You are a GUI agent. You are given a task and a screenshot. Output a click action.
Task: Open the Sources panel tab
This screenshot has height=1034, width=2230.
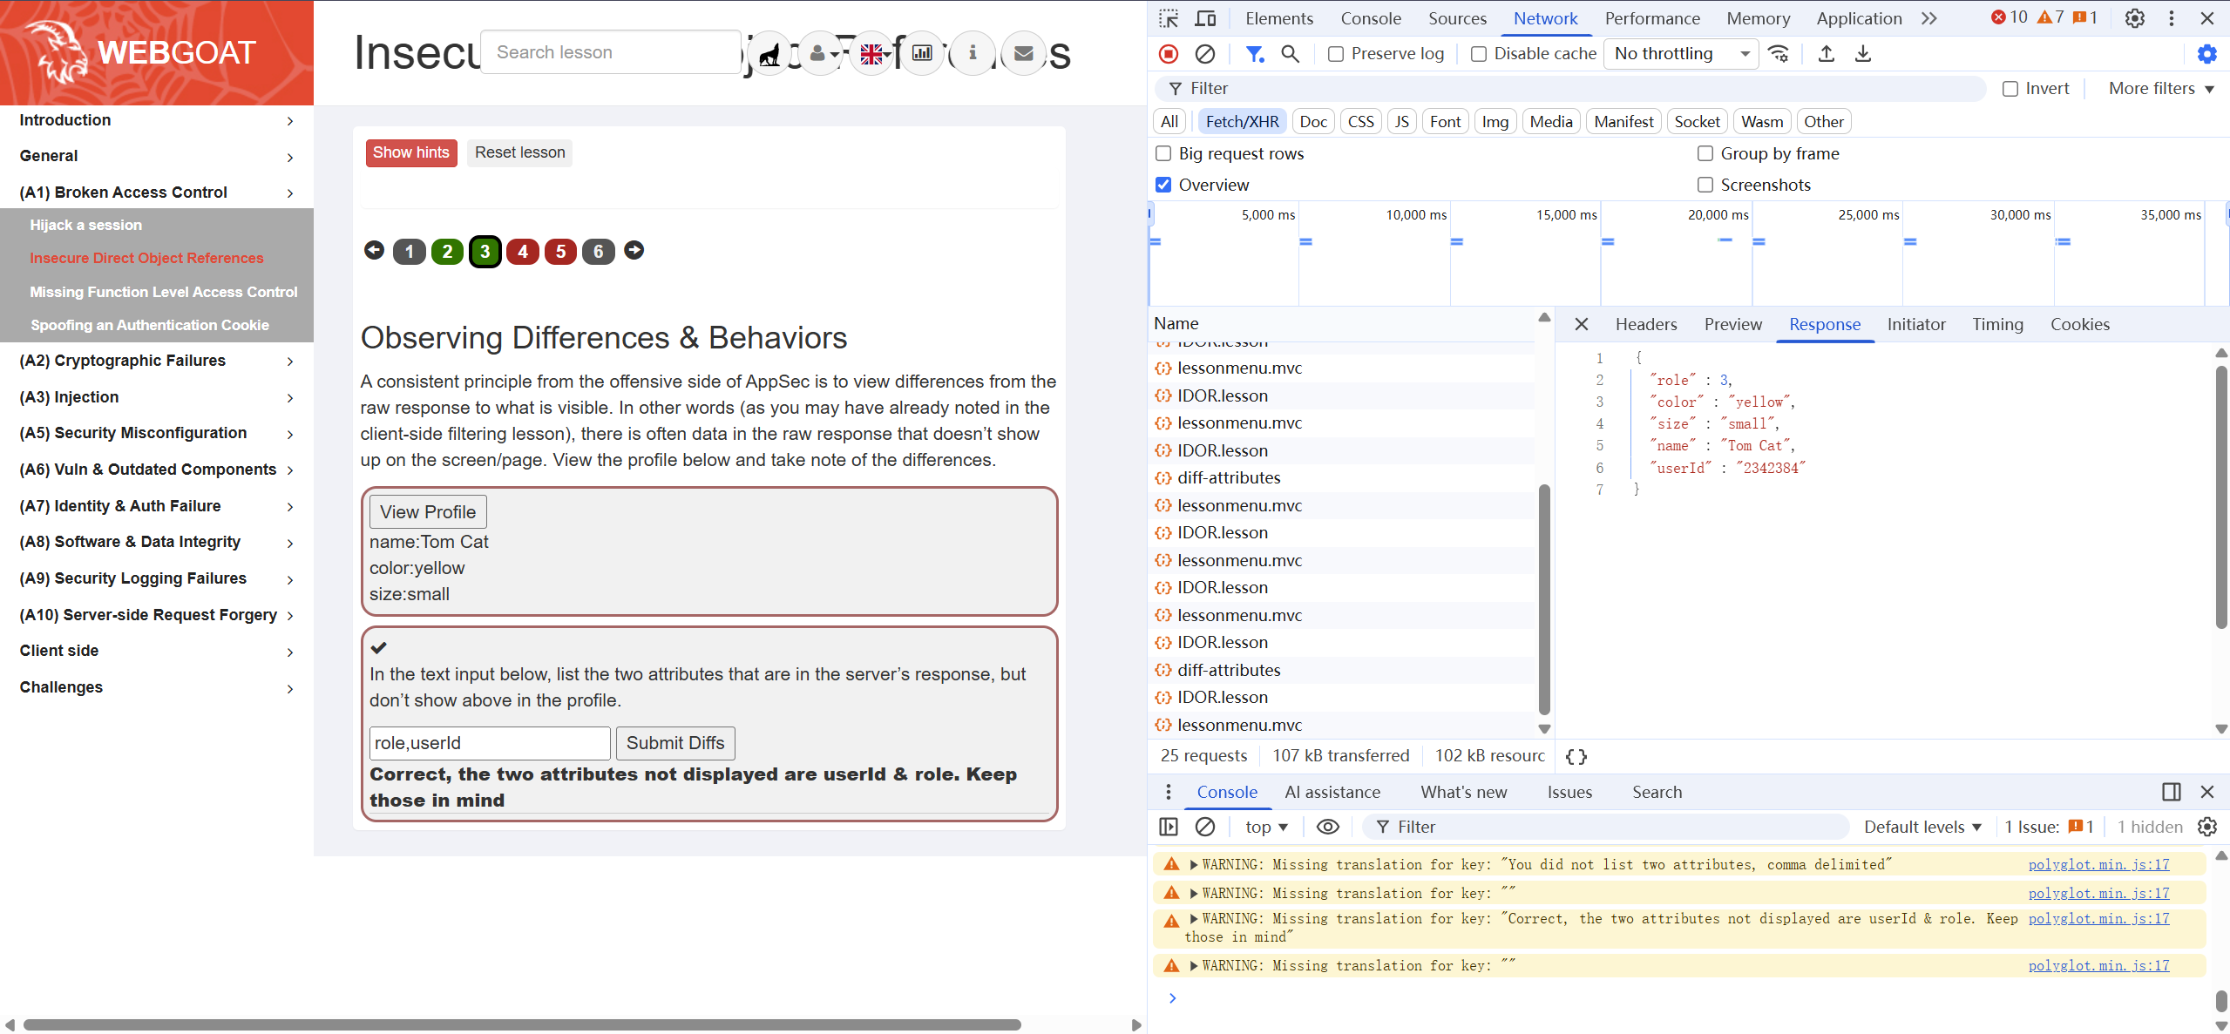pos(1457,18)
